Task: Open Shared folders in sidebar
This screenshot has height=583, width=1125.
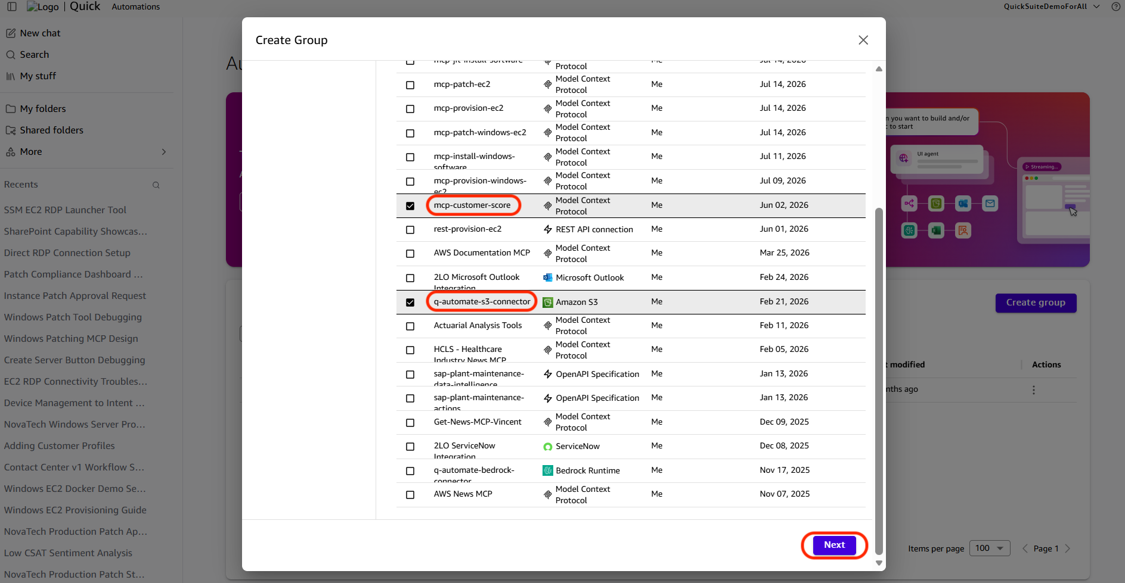Action: (x=52, y=130)
